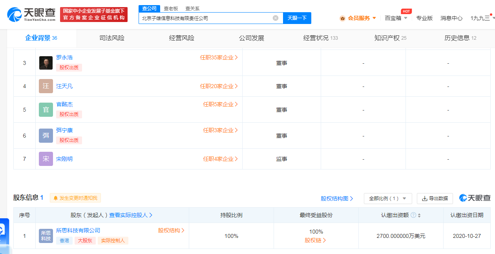Open 宋刚明 avatar icon
495x254 pixels.
(x=46, y=159)
